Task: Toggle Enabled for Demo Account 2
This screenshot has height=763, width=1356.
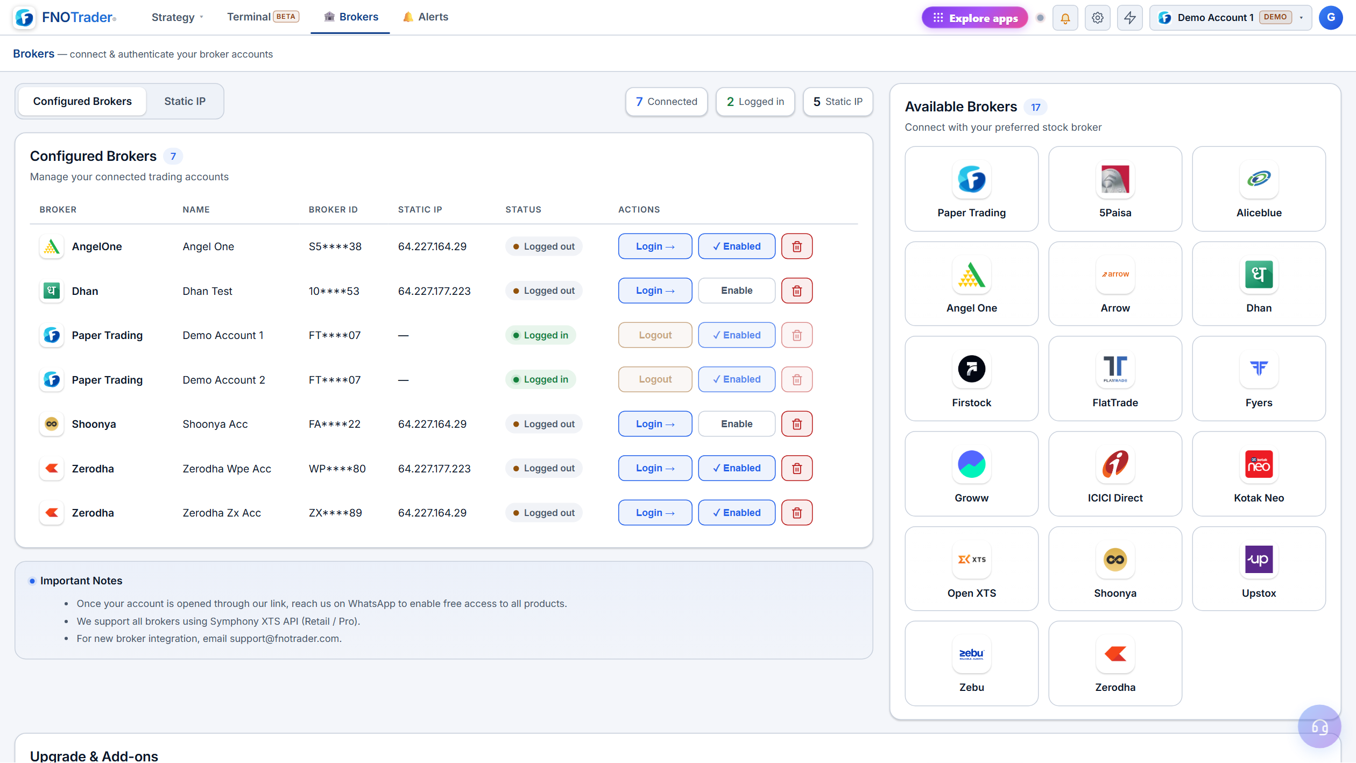Action: tap(737, 379)
